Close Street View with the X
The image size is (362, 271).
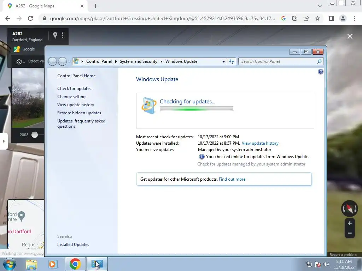coord(350,36)
